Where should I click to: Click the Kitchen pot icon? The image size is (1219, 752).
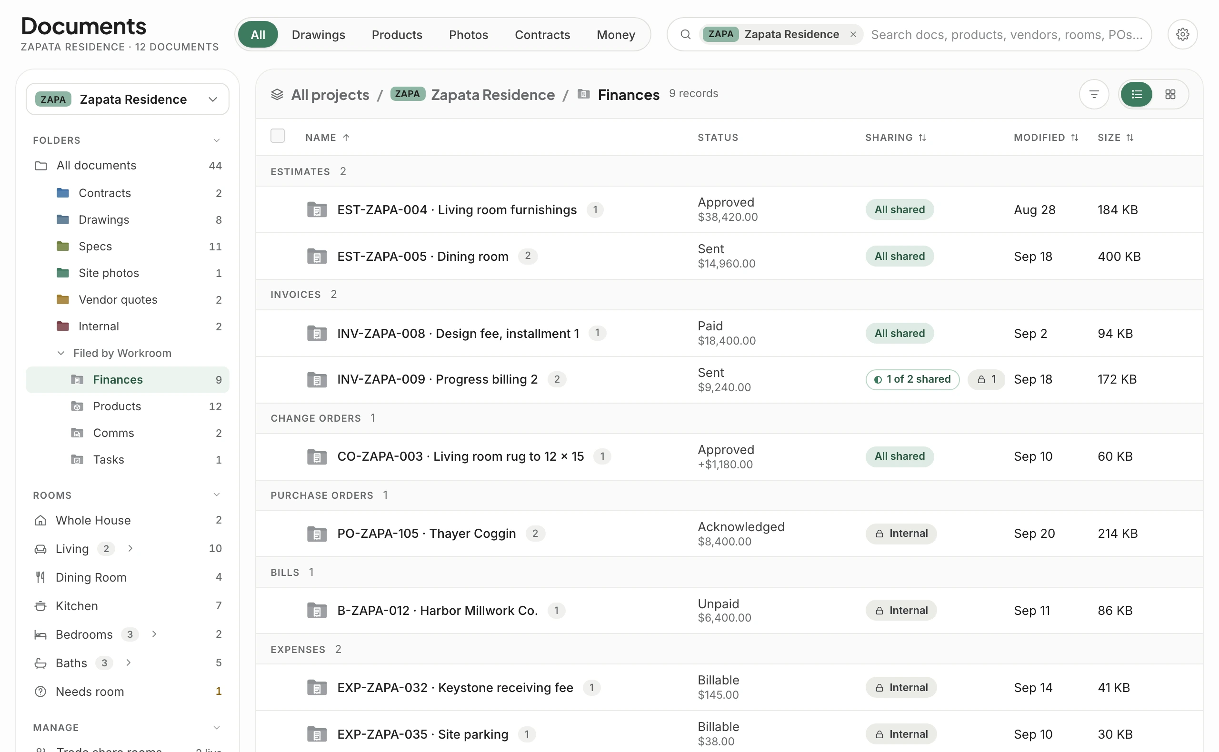[x=40, y=606]
